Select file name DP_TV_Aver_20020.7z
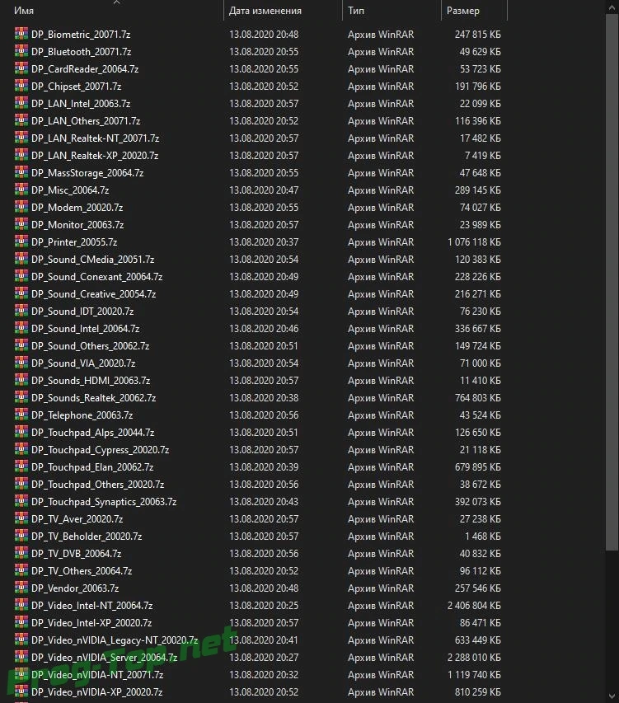Image resolution: width=619 pixels, height=703 pixels. (x=77, y=518)
